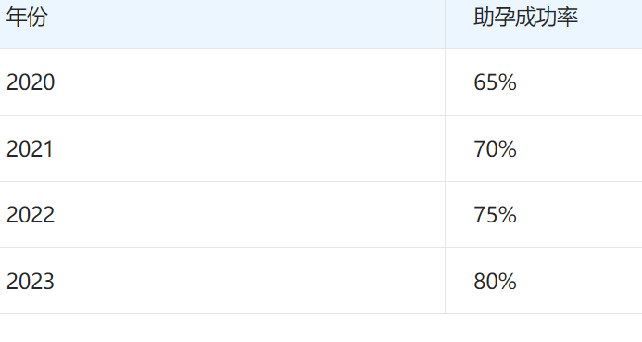Click the 70% success rate value
The width and height of the screenshot is (642, 342).
click(x=495, y=148)
